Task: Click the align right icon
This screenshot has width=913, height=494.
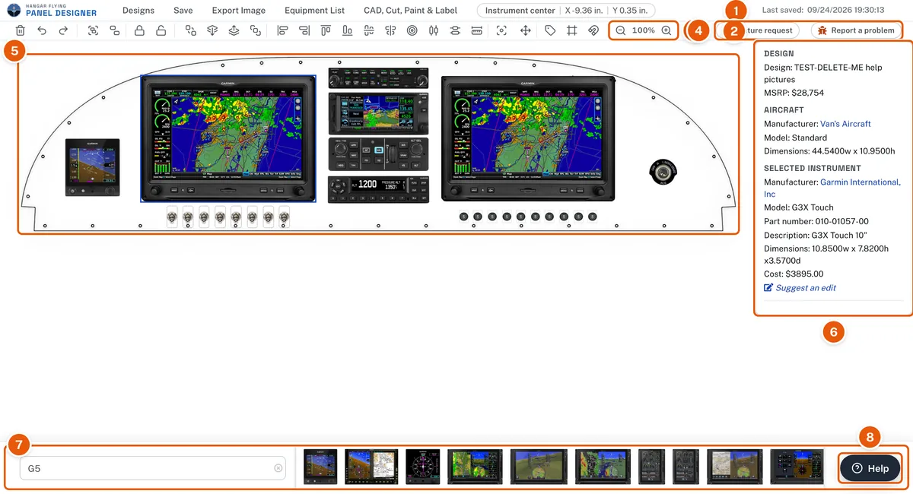Action: pyautogui.click(x=304, y=30)
